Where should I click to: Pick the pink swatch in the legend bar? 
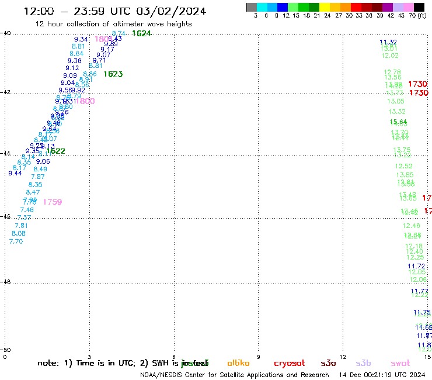coord(408,7)
